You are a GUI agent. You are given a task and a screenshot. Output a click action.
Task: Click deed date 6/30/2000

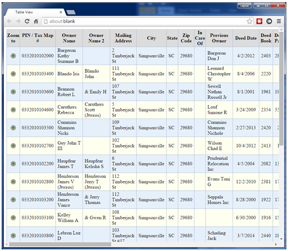(246, 218)
